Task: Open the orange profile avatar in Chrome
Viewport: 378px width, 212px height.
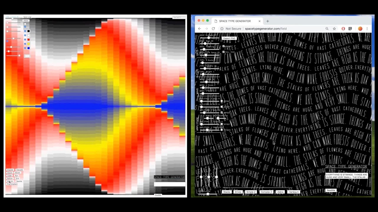Action: point(360,29)
